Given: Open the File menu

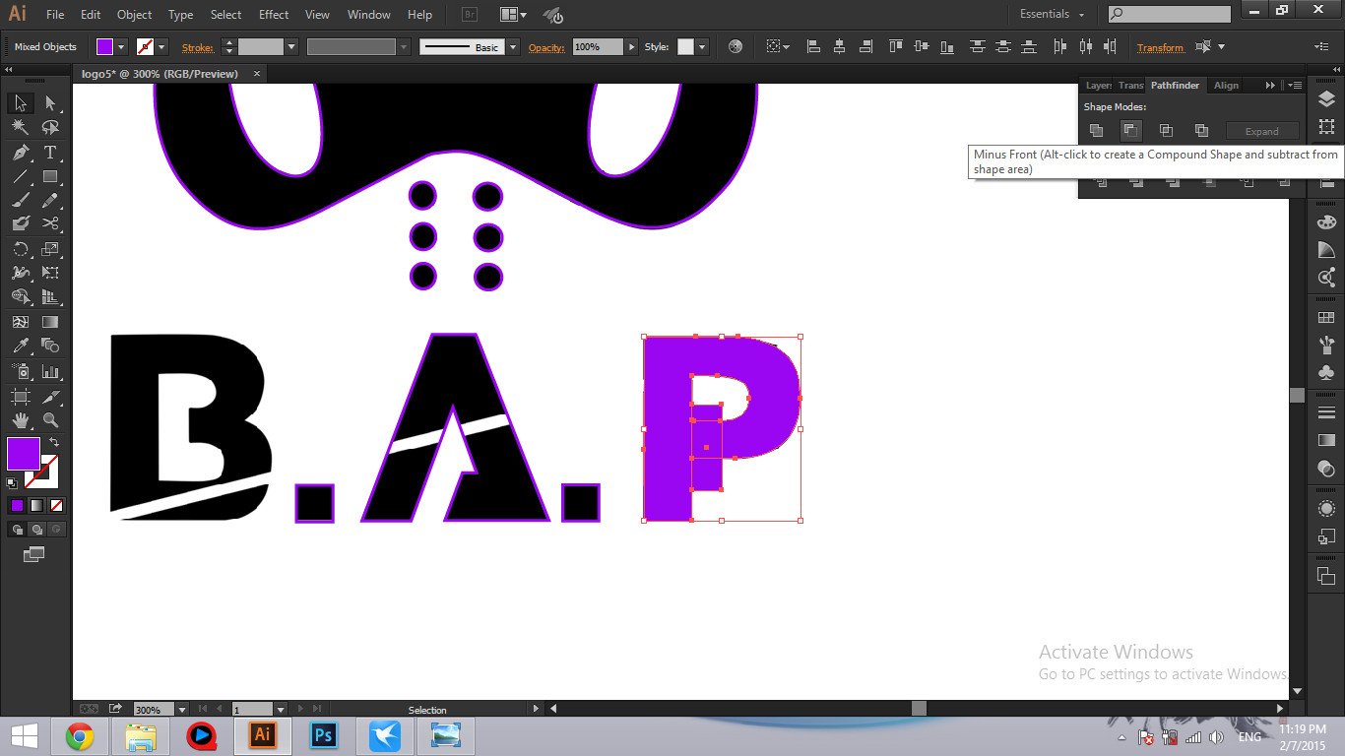Looking at the screenshot, I should pyautogui.click(x=55, y=15).
